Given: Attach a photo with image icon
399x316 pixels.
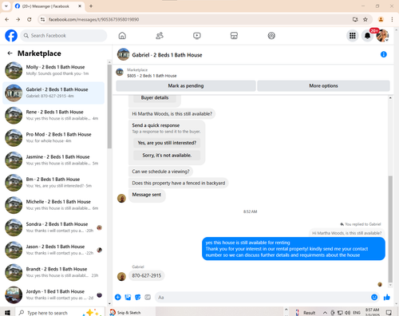Looking at the screenshot, I should (x=128, y=297).
